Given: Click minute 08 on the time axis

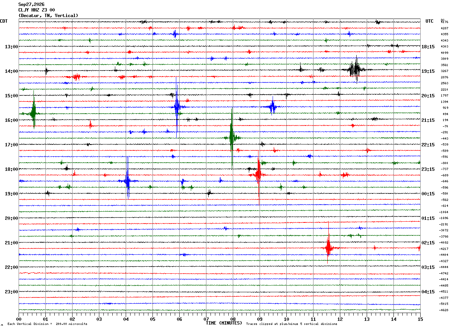Looking at the screenshot, I should (x=233, y=319).
